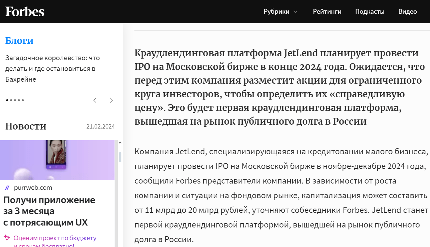Open the Подкасты section

(x=370, y=12)
